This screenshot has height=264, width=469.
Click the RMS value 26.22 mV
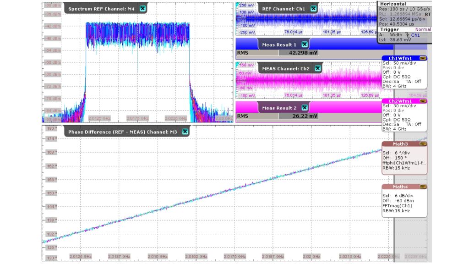(307, 116)
